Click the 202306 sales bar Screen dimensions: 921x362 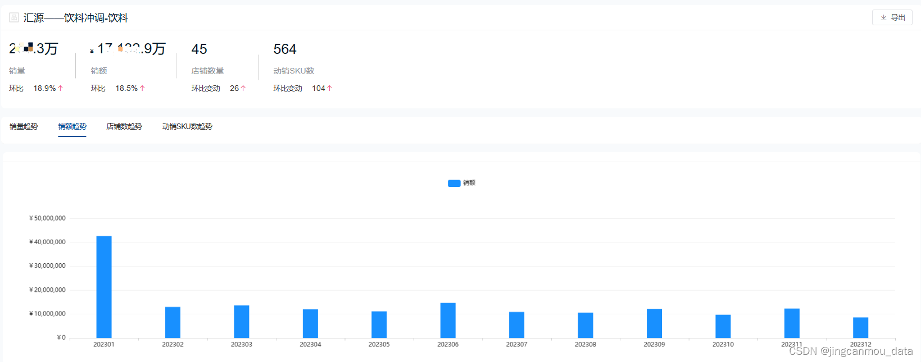[448, 320]
